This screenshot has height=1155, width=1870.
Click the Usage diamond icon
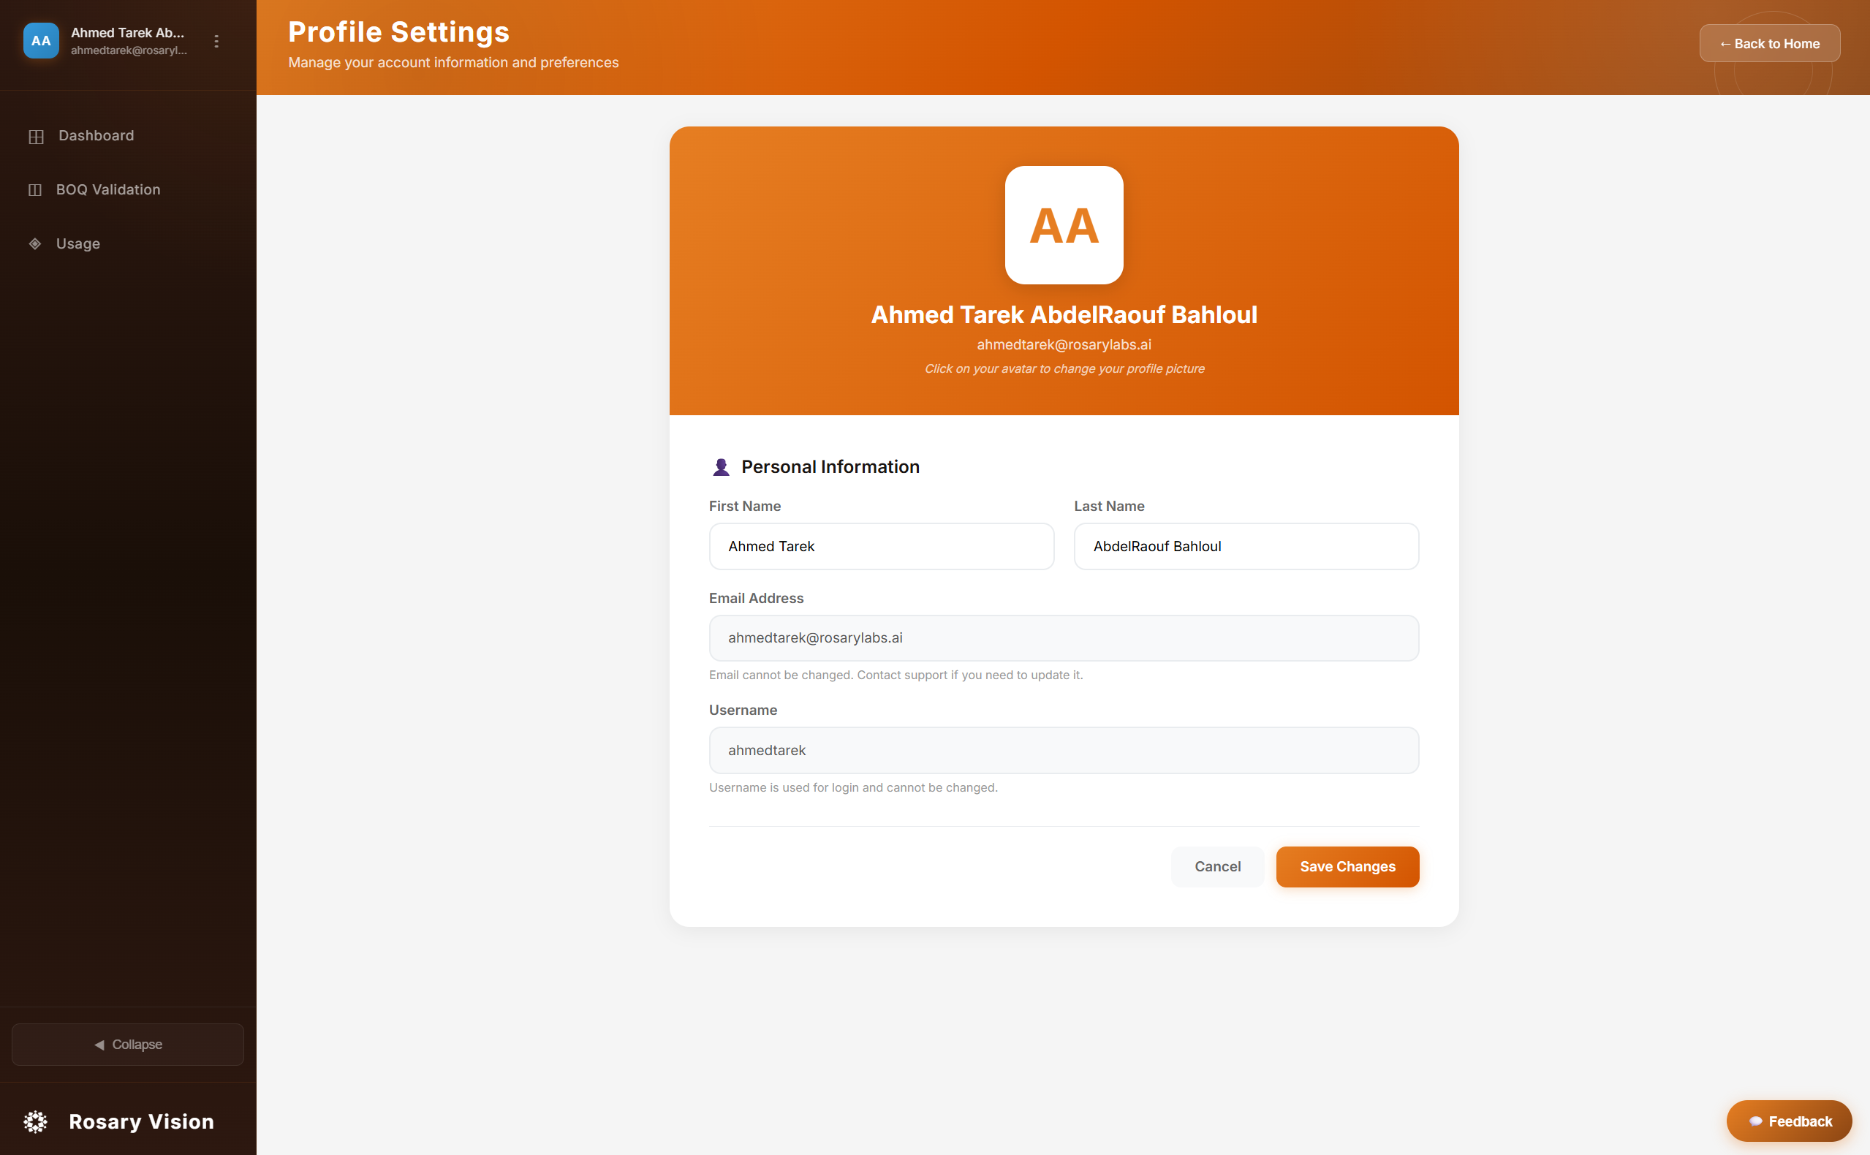(x=35, y=243)
